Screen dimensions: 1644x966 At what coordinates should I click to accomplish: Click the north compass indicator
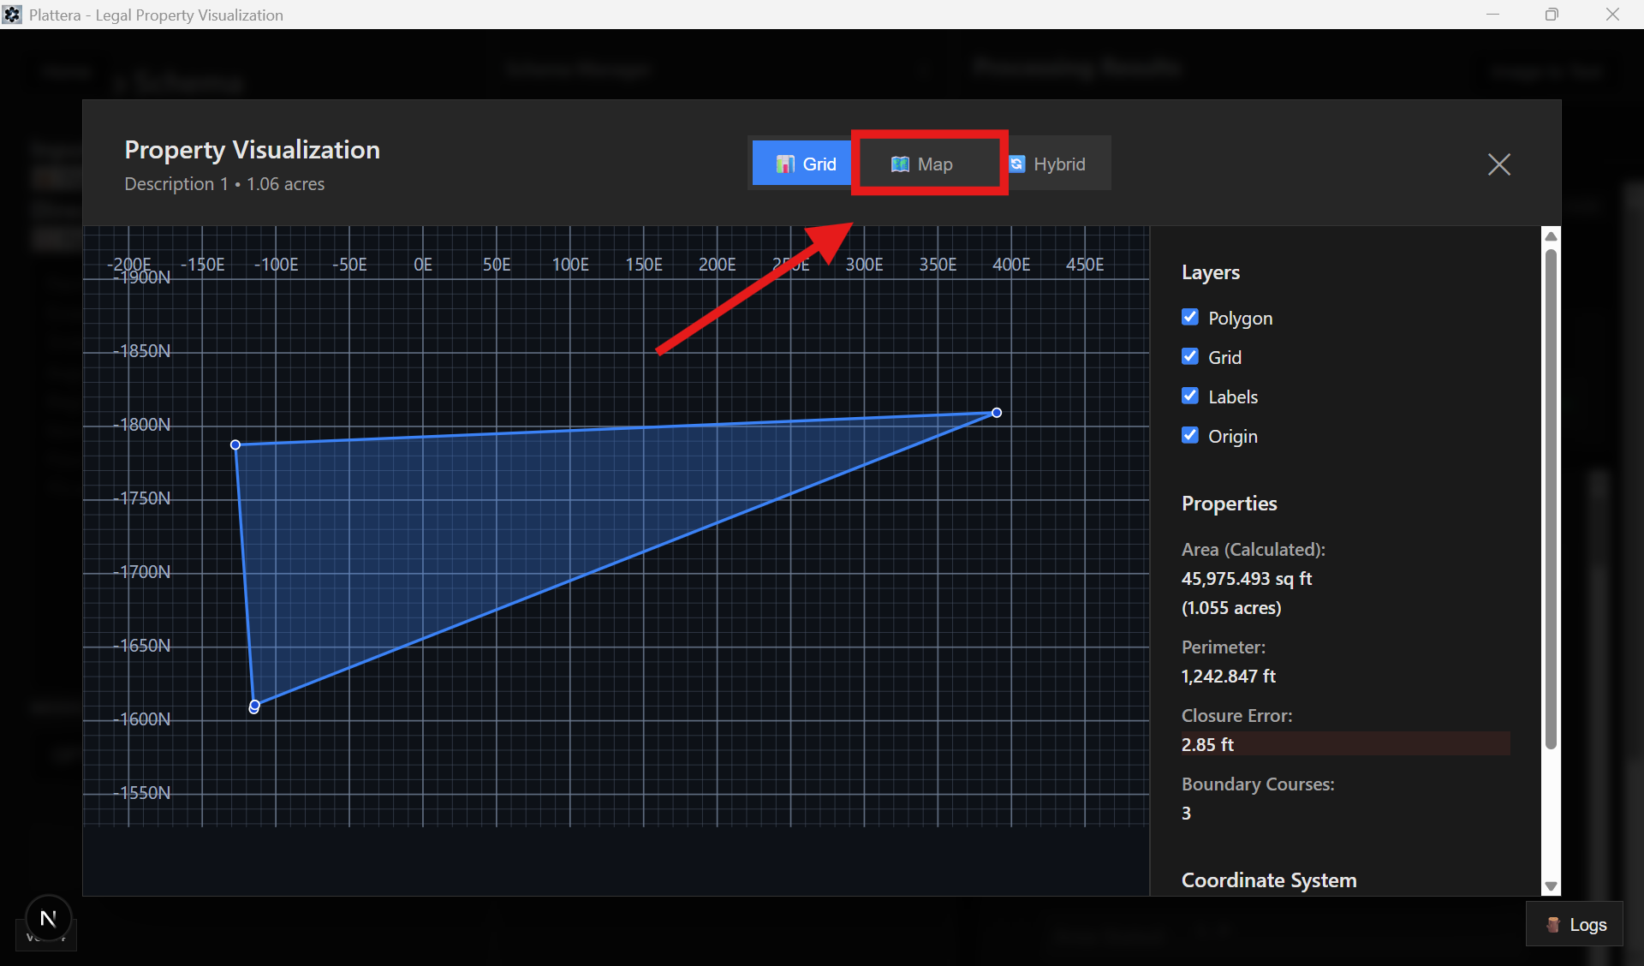(x=47, y=917)
